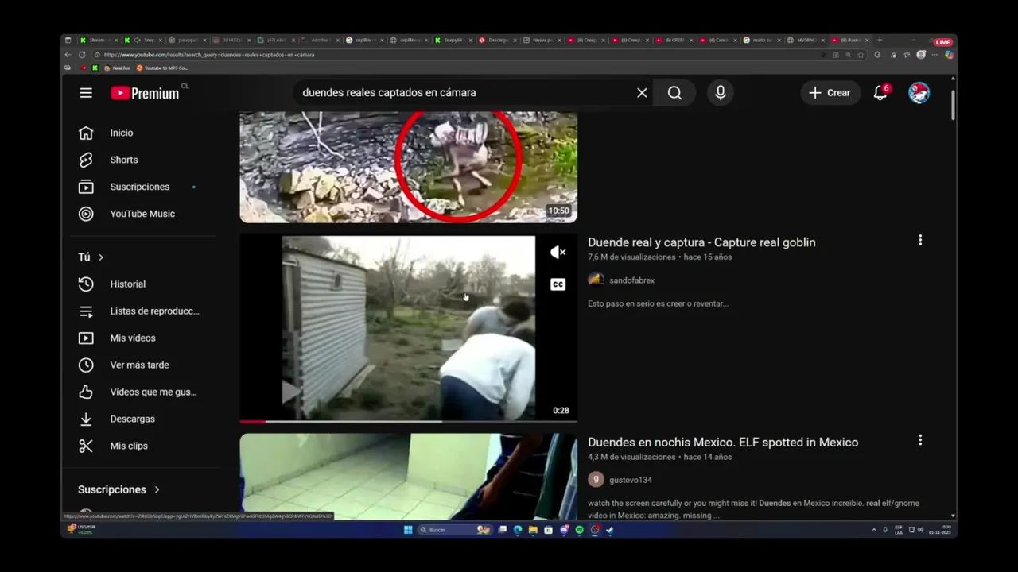Visit the gustovo134 channel
The height and width of the screenshot is (572, 1018).
(x=631, y=480)
